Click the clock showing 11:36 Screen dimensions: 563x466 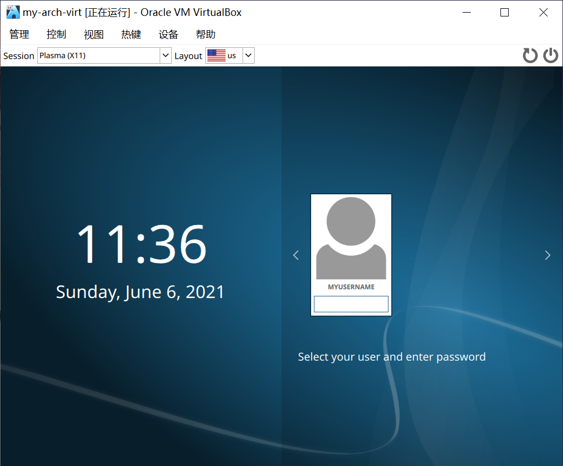[x=142, y=243]
